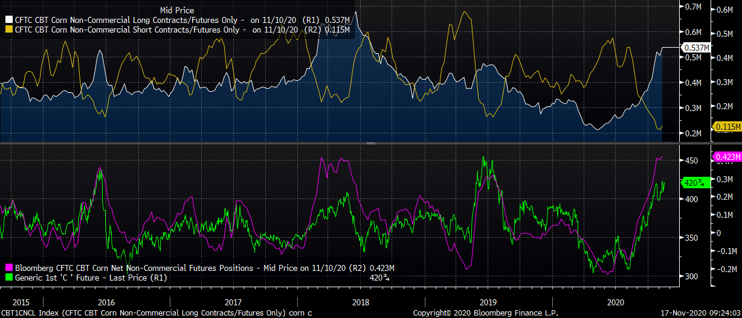Click the 0.1M axis label

[x=726, y=215]
